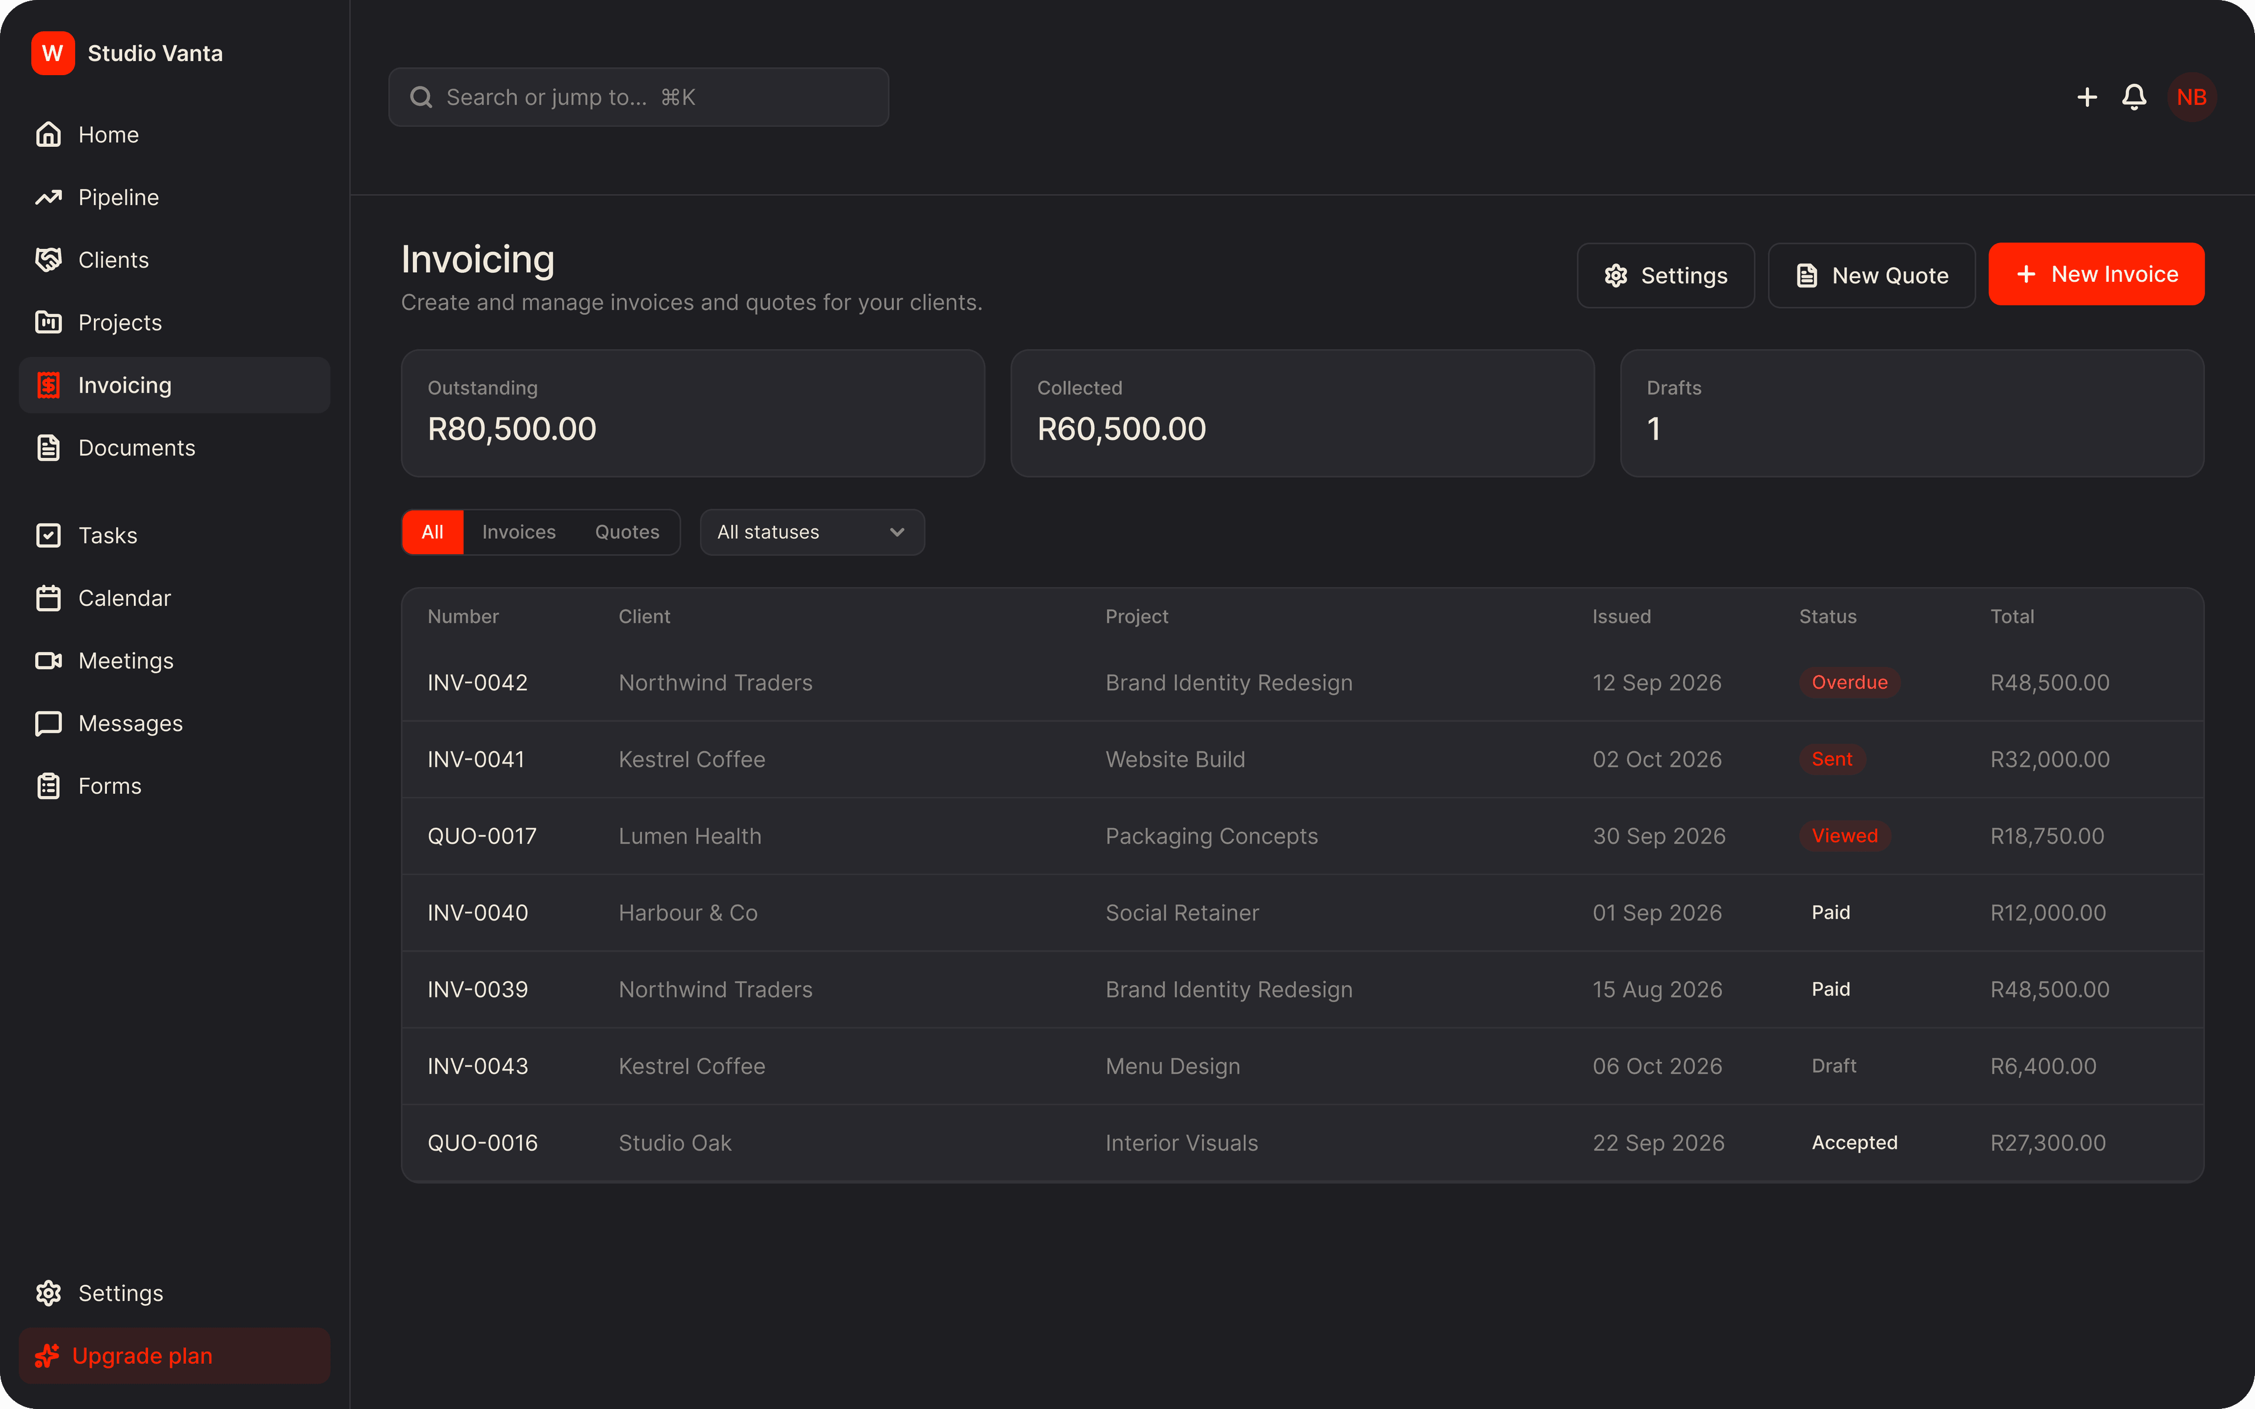Click the Studio Oak client cell
Viewport: 2255px width, 1409px height.
675,1142
